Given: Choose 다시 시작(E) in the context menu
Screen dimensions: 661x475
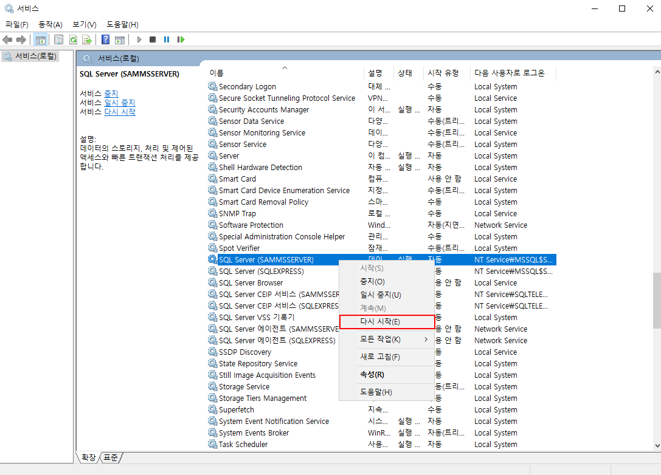Looking at the screenshot, I should 387,322.
